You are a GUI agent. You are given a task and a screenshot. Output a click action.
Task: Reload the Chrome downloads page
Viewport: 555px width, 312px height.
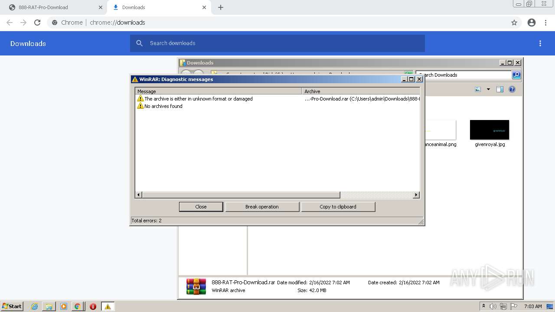coord(37,23)
